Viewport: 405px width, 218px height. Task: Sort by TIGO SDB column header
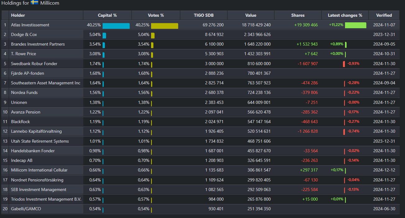(x=204, y=15)
